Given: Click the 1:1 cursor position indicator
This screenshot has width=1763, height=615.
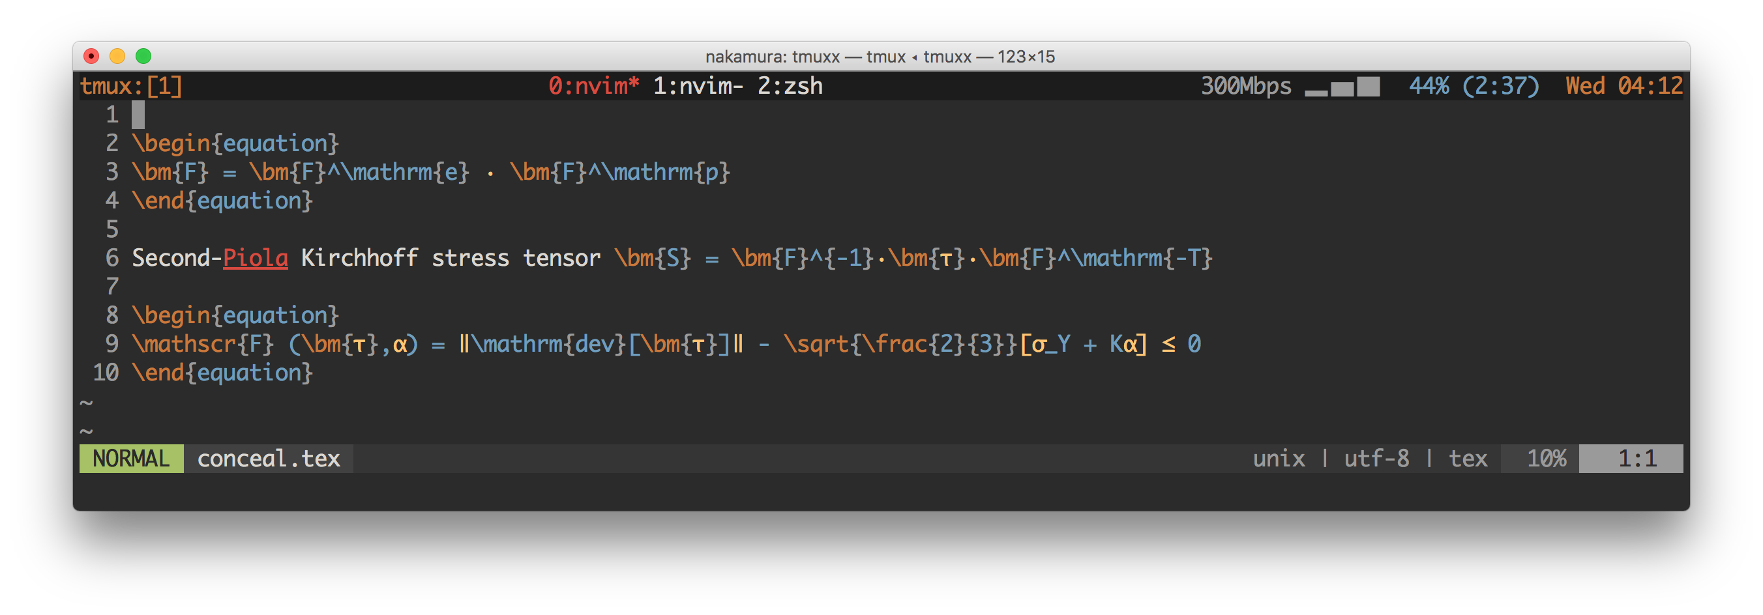Looking at the screenshot, I should (1637, 459).
